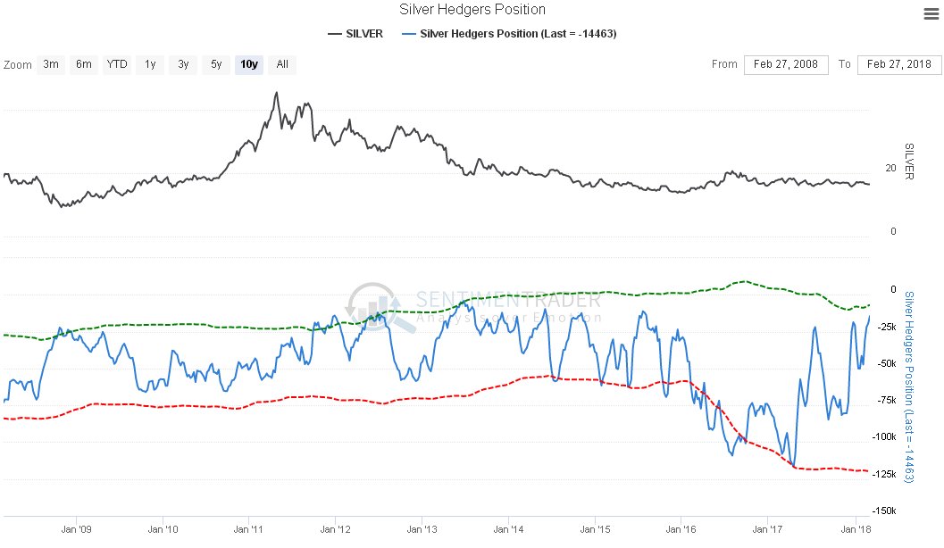This screenshot has width=944, height=548.
Task: Click the black SILVER legend line marker
Action: pyautogui.click(x=335, y=34)
